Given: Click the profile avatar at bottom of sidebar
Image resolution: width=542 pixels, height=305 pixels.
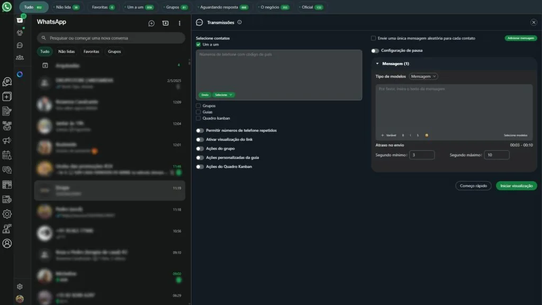Looking at the screenshot, I should (20, 299).
